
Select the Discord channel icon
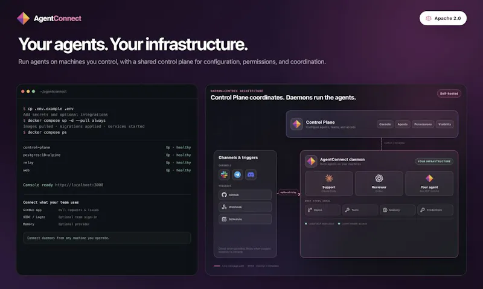[x=251, y=175]
